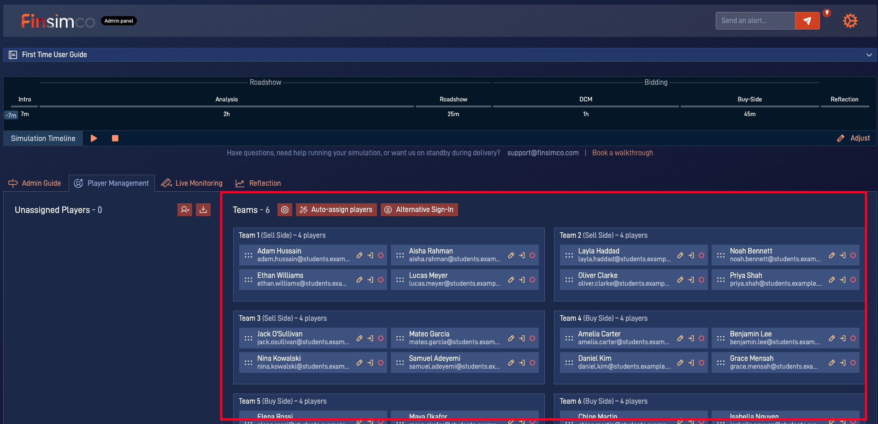This screenshot has width=878, height=424.
Task: Click the Finsimco logo
Action: 58,21
